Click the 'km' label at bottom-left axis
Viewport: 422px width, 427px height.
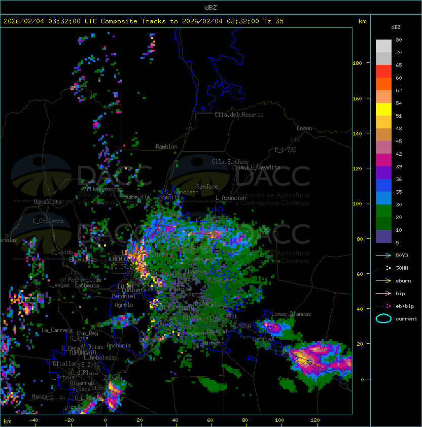[x=8, y=421]
